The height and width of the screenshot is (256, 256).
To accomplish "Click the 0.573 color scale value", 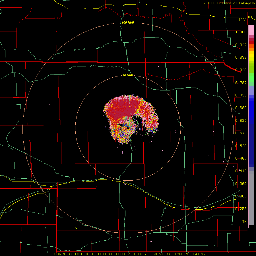I will [241, 133].
